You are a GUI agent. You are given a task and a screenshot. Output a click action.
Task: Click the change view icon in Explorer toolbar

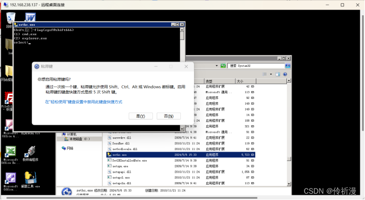coord(264,74)
